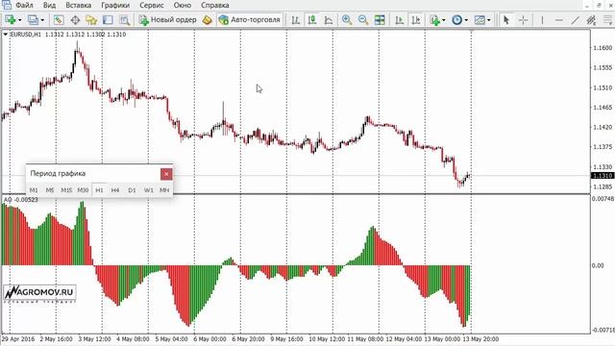Viewport: 615px width, 346px height.
Task: Select H1 timeframe in Период графика
Action: (x=99, y=190)
